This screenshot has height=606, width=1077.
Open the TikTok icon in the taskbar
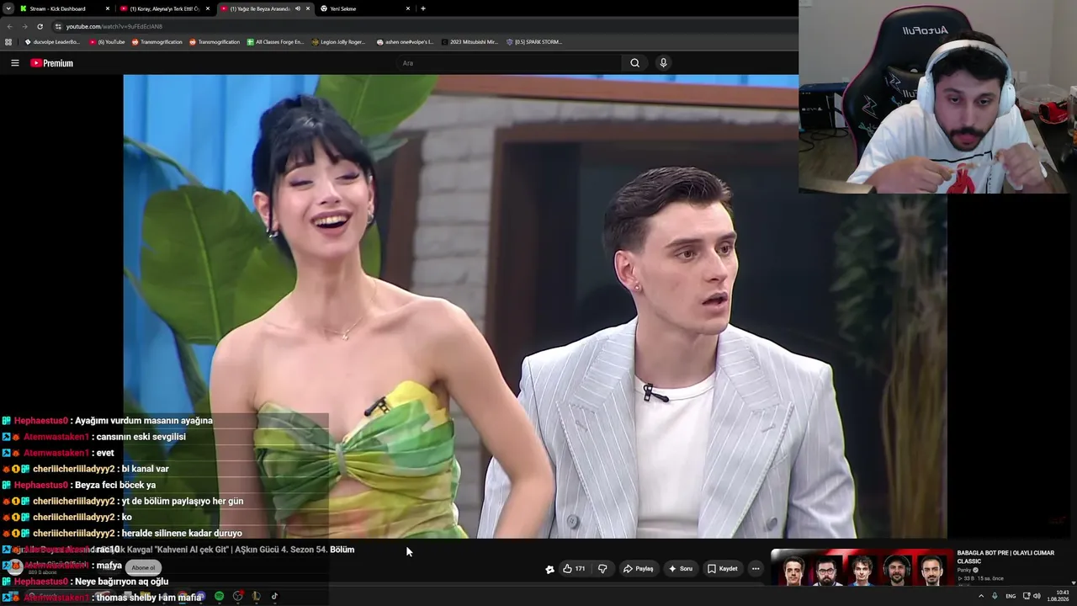(x=274, y=597)
